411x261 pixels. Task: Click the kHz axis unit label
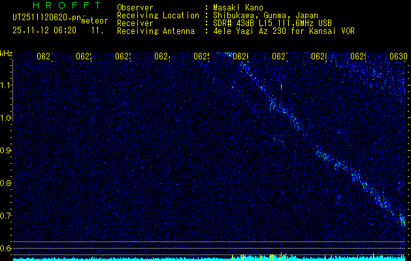(x=6, y=54)
